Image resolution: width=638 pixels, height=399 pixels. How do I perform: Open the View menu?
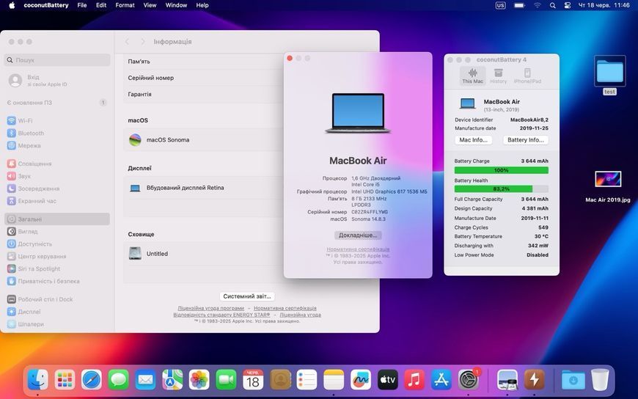click(150, 5)
